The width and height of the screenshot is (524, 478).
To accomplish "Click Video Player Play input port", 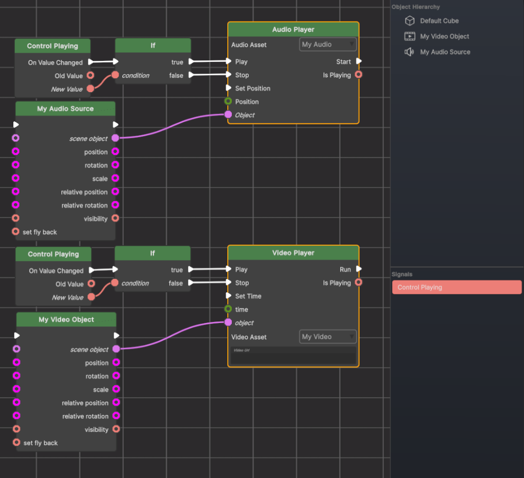I will (229, 269).
